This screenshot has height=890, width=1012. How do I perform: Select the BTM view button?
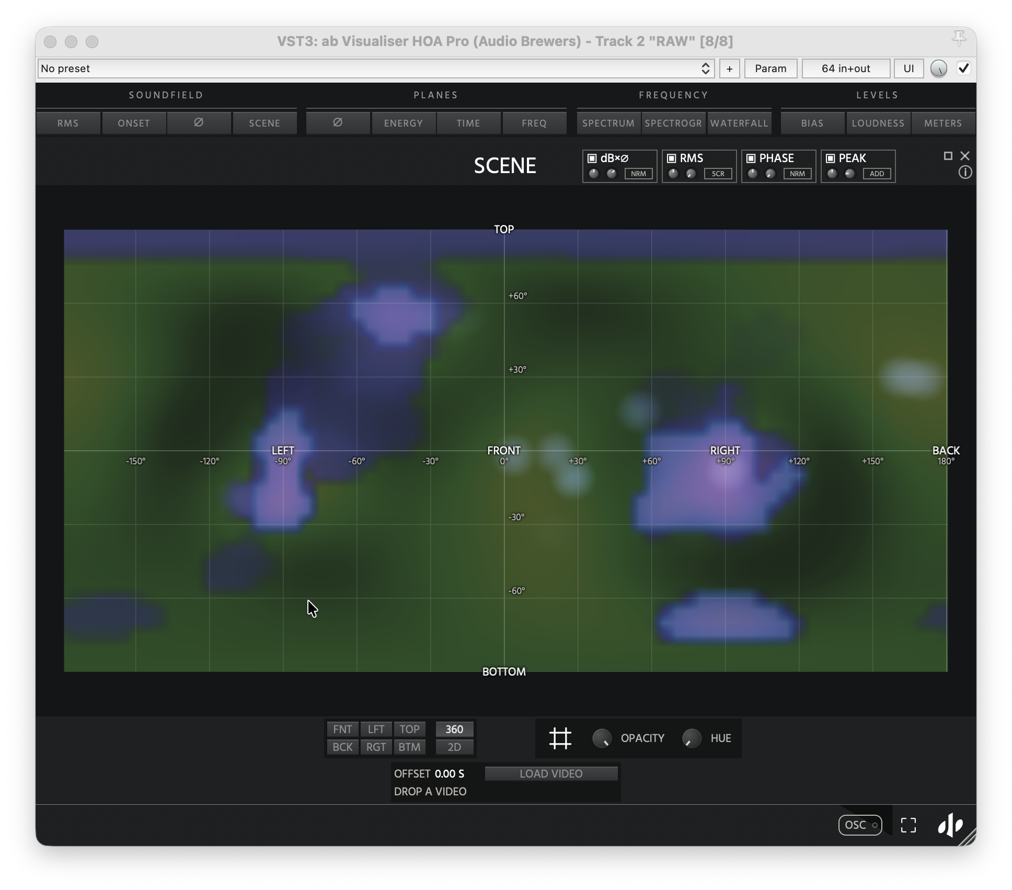tap(409, 747)
